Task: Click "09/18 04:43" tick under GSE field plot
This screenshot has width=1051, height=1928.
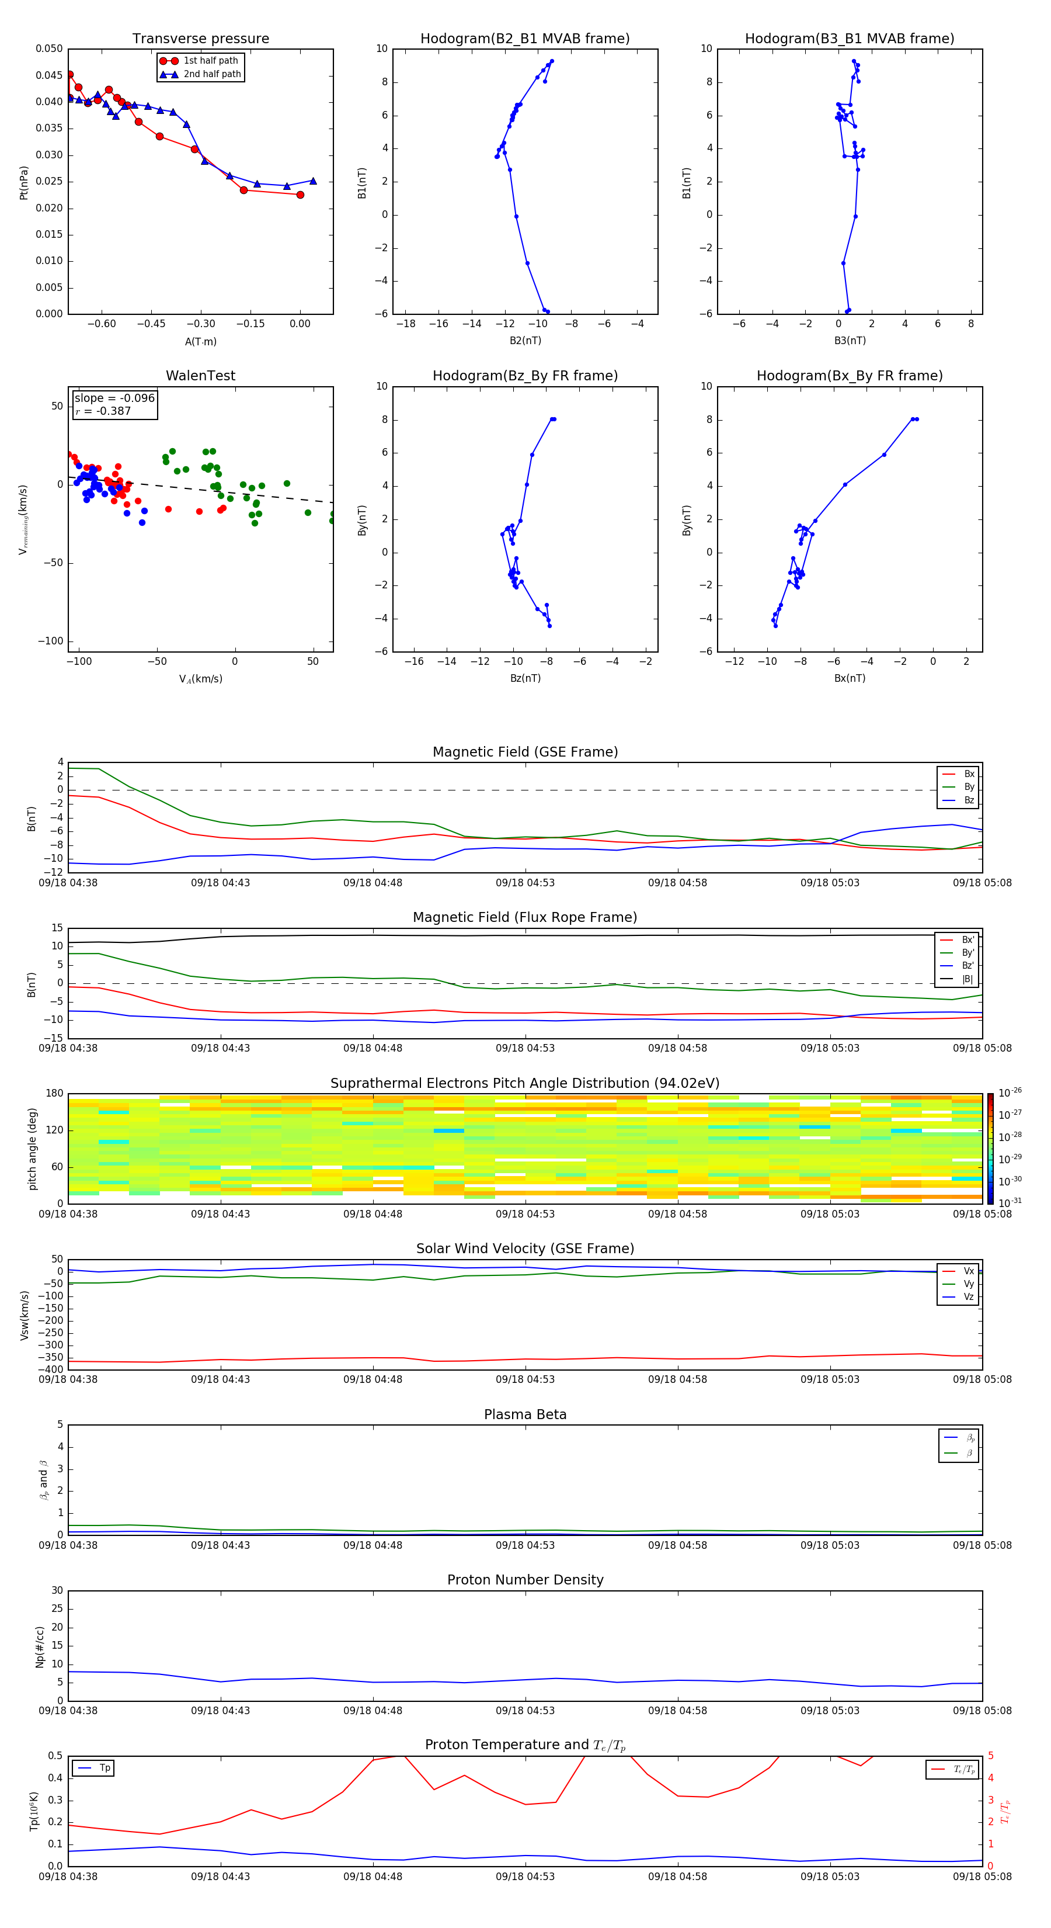Action: point(220,883)
